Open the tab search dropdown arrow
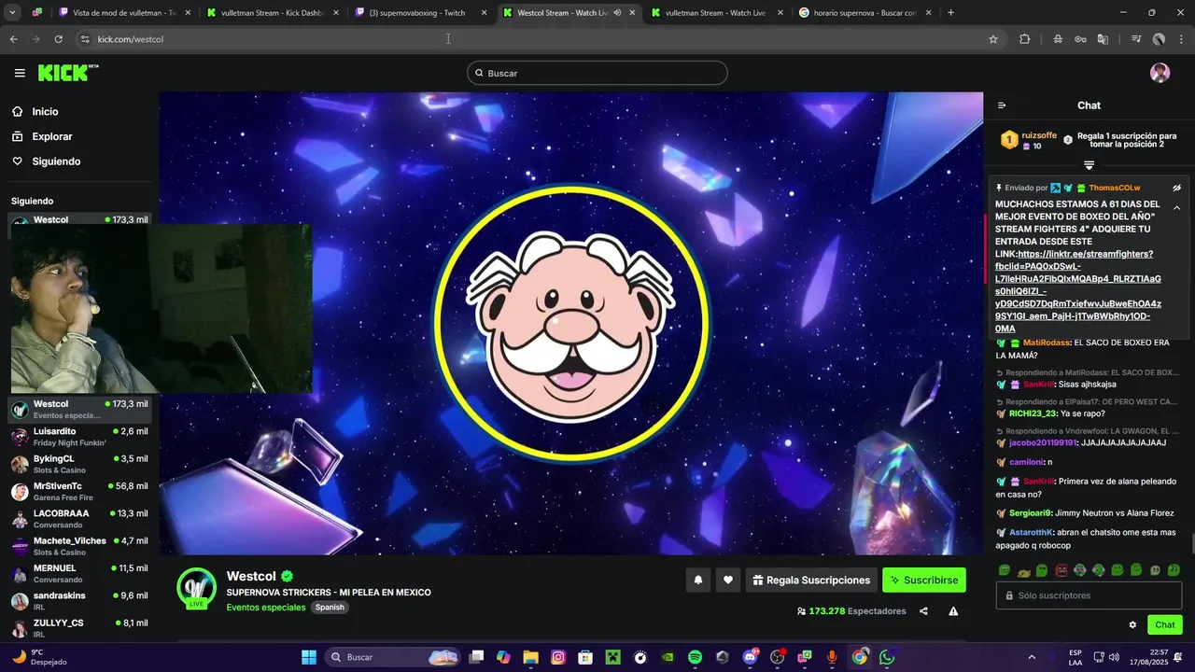The width and height of the screenshot is (1195, 672). click(11, 13)
